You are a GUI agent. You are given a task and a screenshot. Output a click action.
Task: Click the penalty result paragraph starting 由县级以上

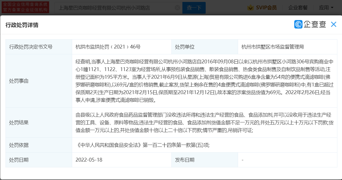point(204,123)
